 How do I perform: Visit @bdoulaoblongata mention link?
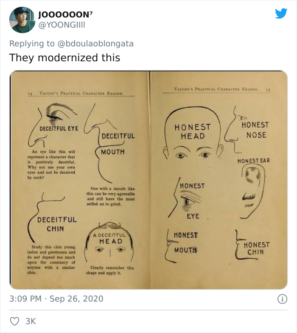pos(95,43)
